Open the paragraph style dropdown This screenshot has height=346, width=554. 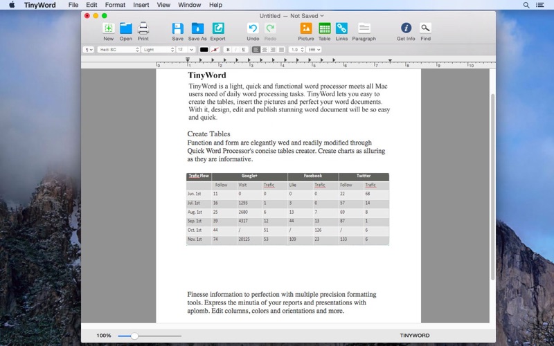[89, 50]
